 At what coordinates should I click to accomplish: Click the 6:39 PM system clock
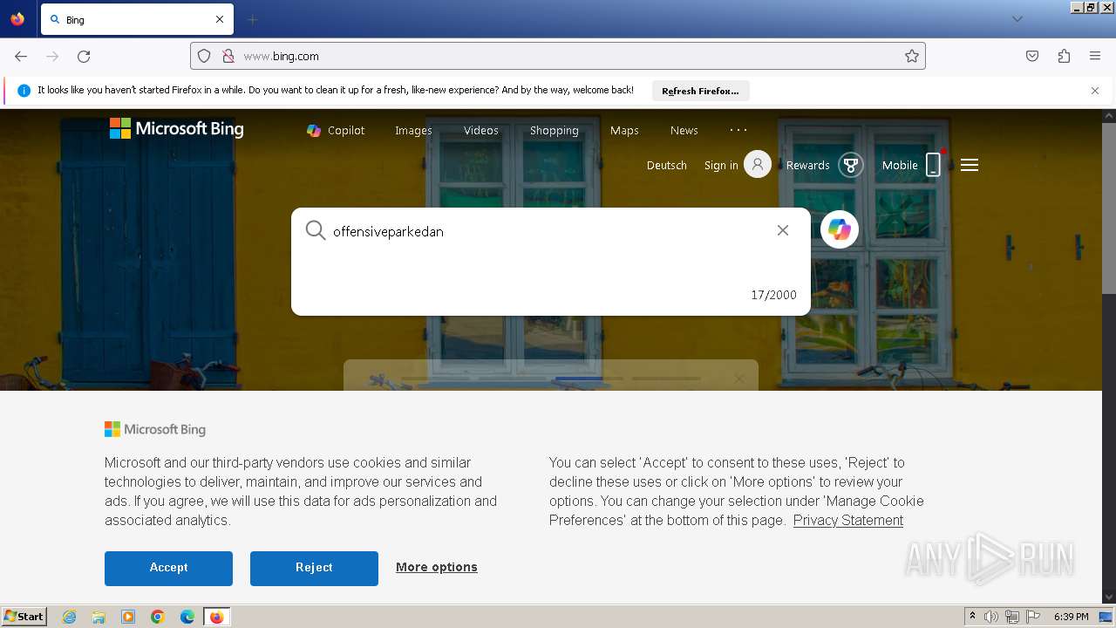tap(1071, 617)
